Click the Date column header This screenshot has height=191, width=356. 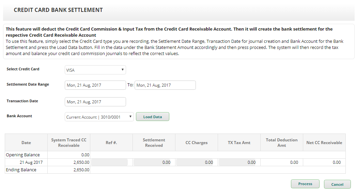pyautogui.click(x=26, y=143)
